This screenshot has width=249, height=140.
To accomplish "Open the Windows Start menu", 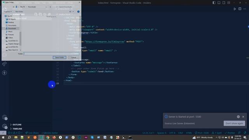I will point(3,137).
